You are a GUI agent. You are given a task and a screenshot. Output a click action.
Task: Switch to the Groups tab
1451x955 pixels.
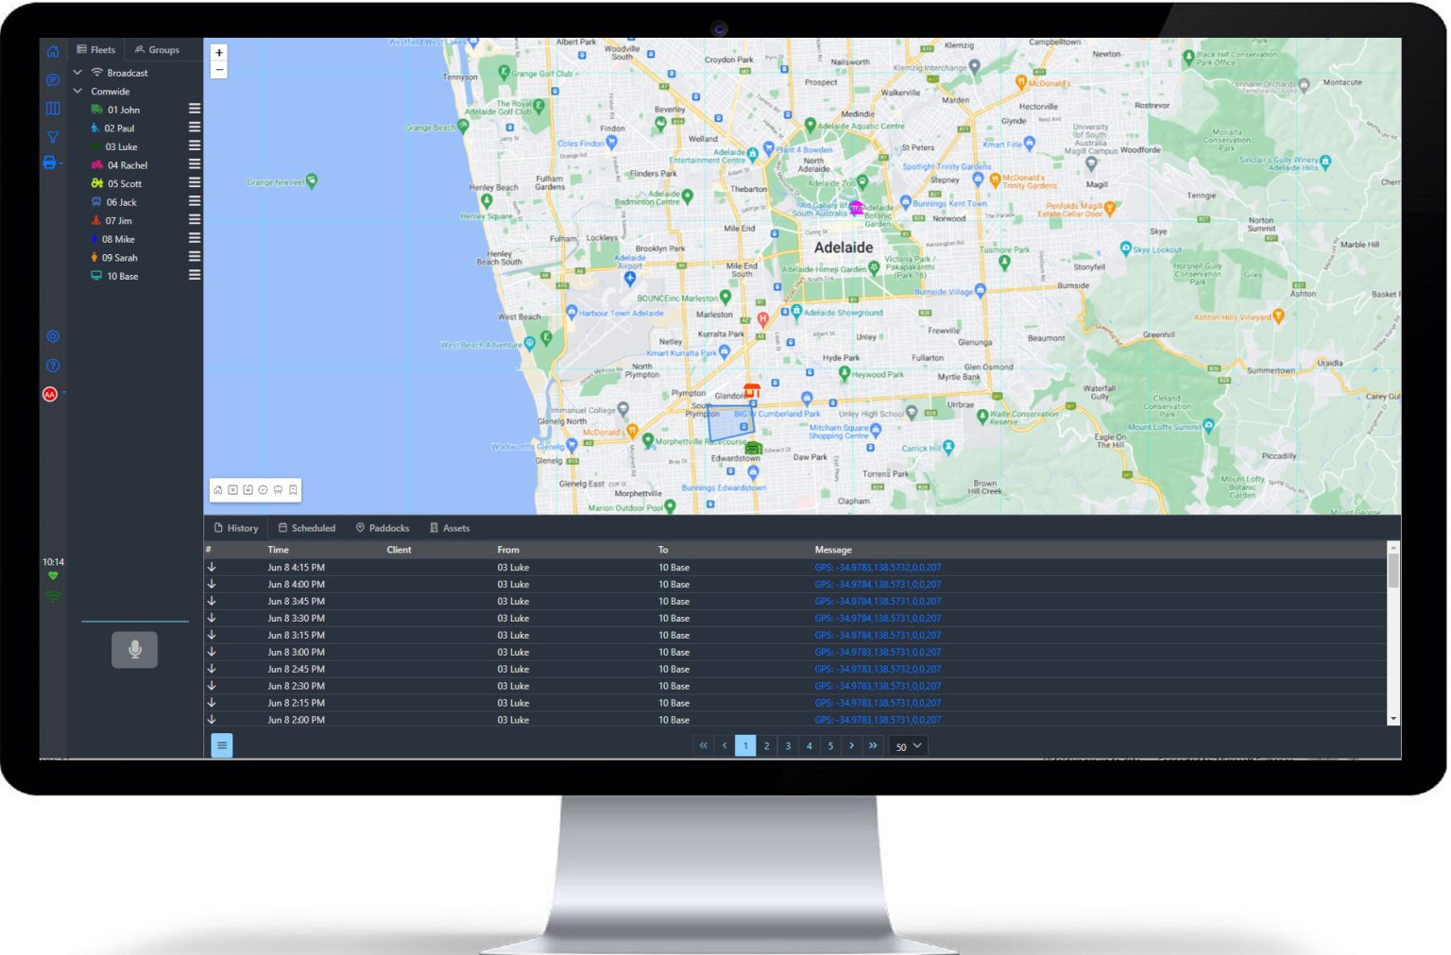pos(158,49)
